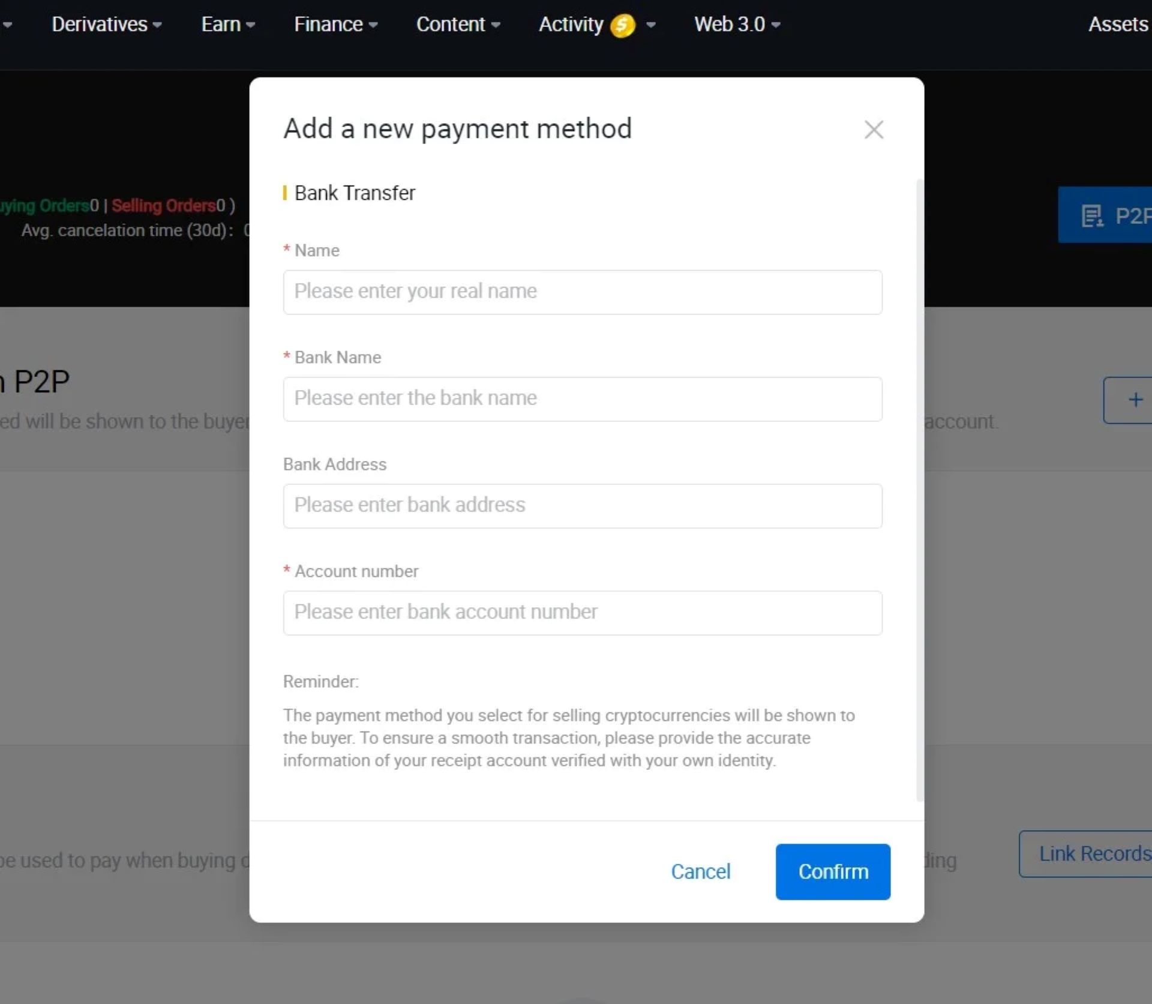Click the Name input field
1152x1004 pixels.
(583, 292)
